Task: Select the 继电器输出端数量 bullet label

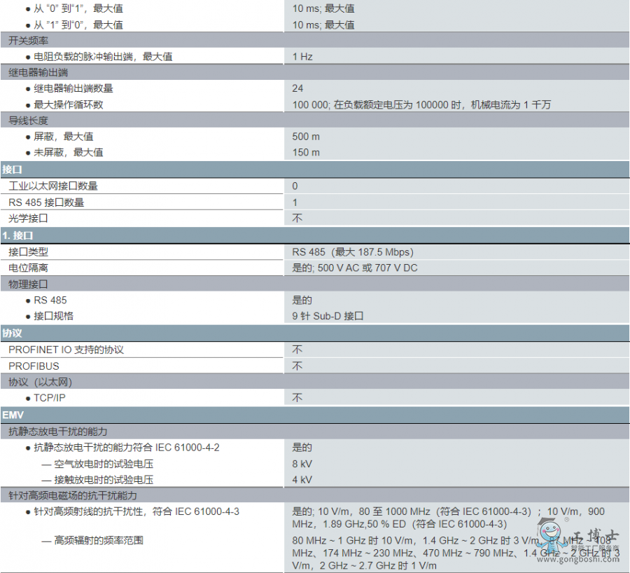Action: point(73,88)
